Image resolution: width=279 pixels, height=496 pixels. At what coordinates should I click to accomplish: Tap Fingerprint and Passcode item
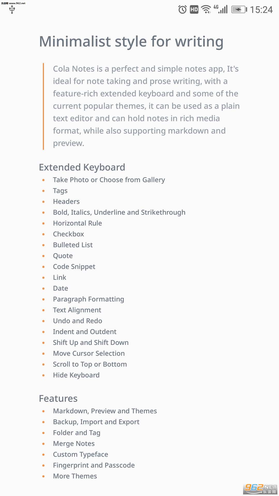tap(94, 465)
